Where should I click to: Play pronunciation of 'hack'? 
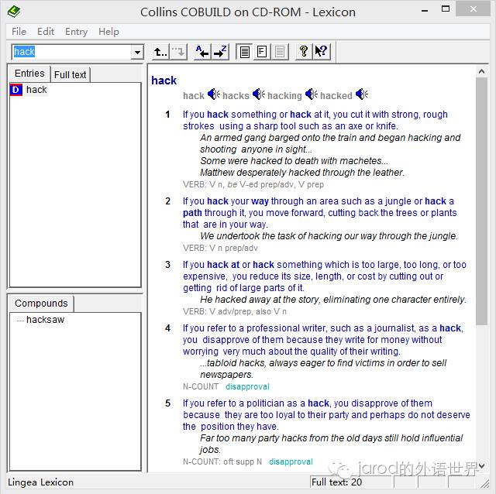(214, 94)
